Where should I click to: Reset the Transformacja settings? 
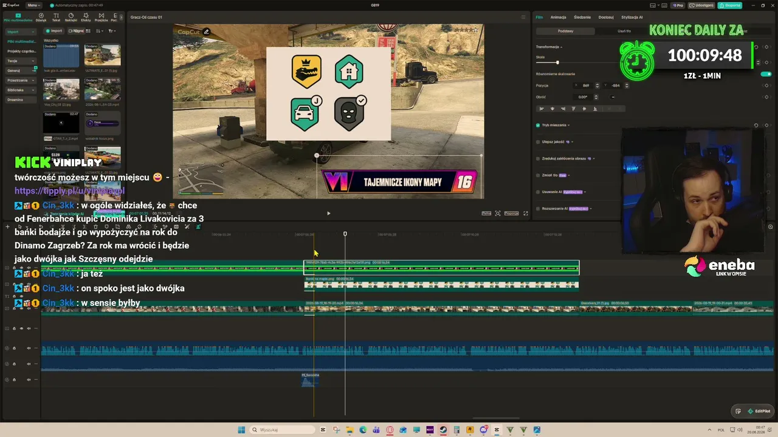756,47
